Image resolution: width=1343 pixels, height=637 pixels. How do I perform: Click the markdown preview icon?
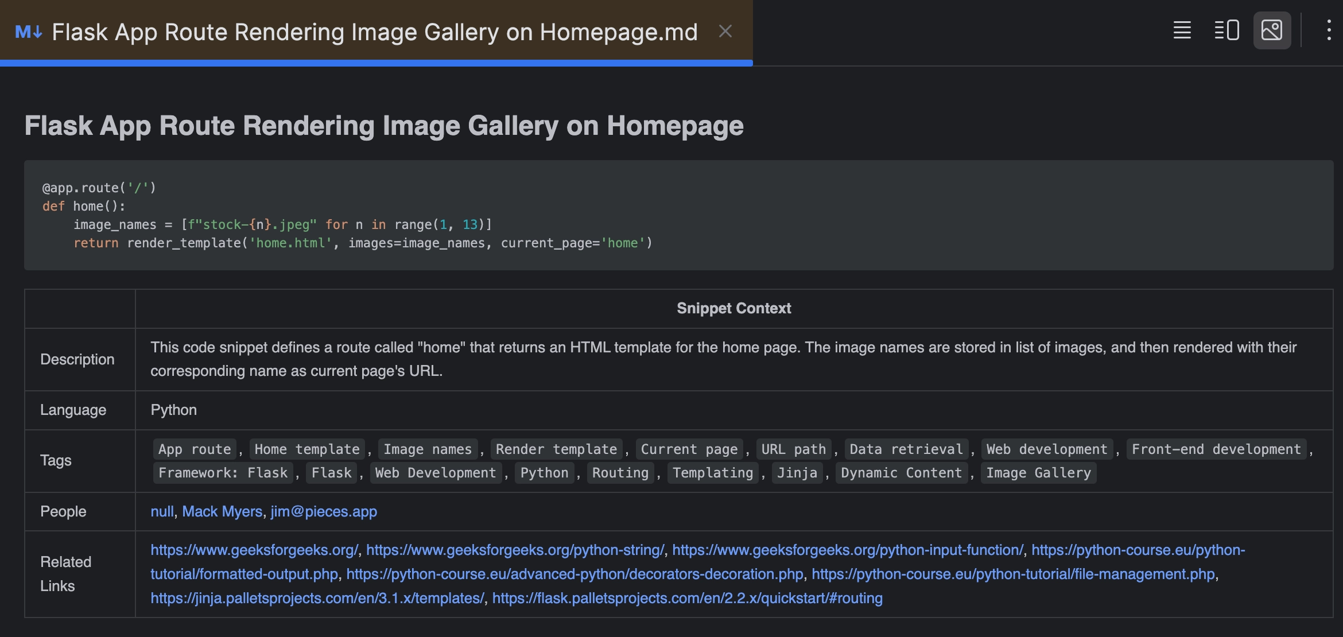point(1272,29)
